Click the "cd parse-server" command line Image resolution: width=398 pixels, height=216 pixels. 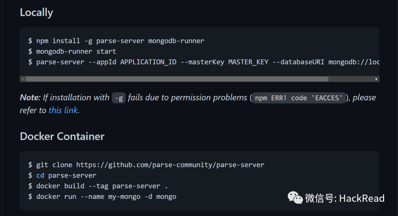62,175
